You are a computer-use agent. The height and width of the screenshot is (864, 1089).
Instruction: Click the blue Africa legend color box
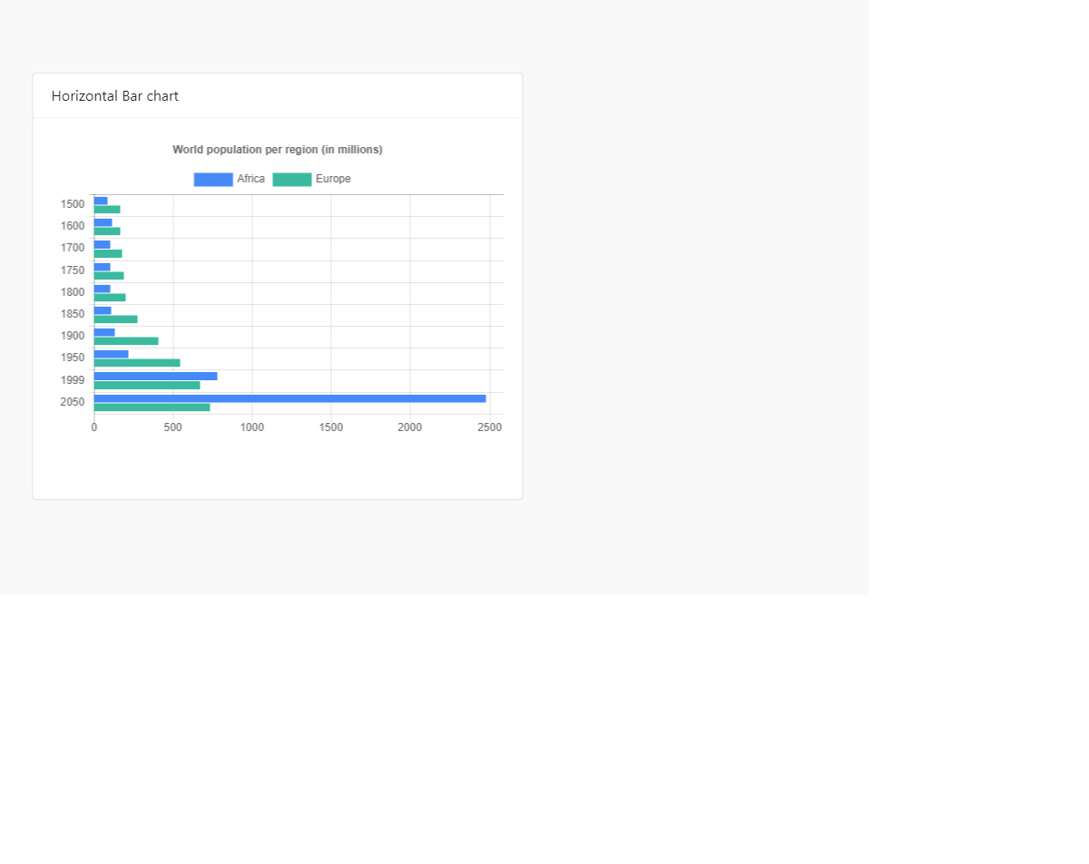[x=213, y=180]
